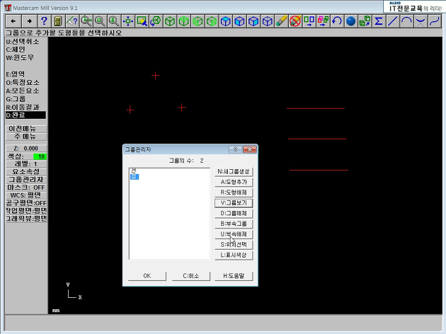Select the pencil eraser Delete icon
Viewport: 446px width, 334px height.
click(x=281, y=21)
